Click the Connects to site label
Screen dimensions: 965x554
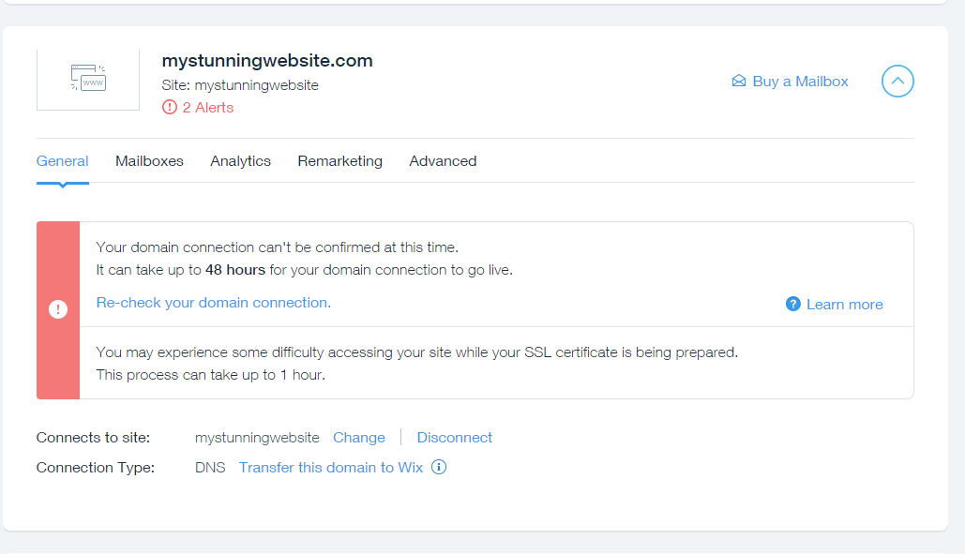pyautogui.click(x=93, y=438)
